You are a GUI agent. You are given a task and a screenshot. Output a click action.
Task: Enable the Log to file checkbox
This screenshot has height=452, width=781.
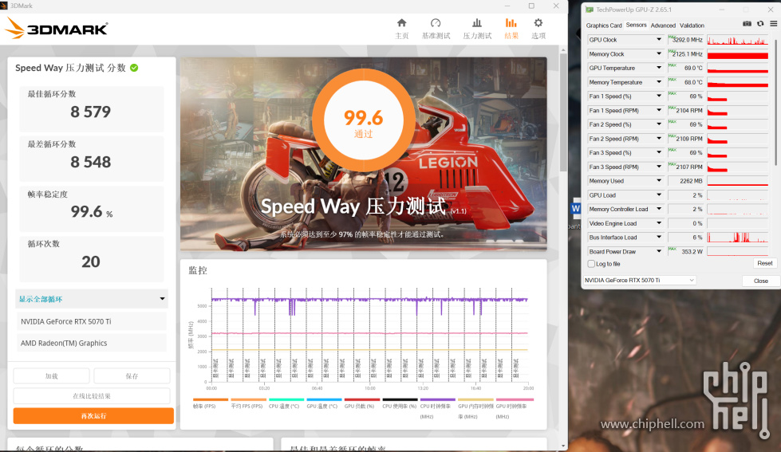pos(591,264)
